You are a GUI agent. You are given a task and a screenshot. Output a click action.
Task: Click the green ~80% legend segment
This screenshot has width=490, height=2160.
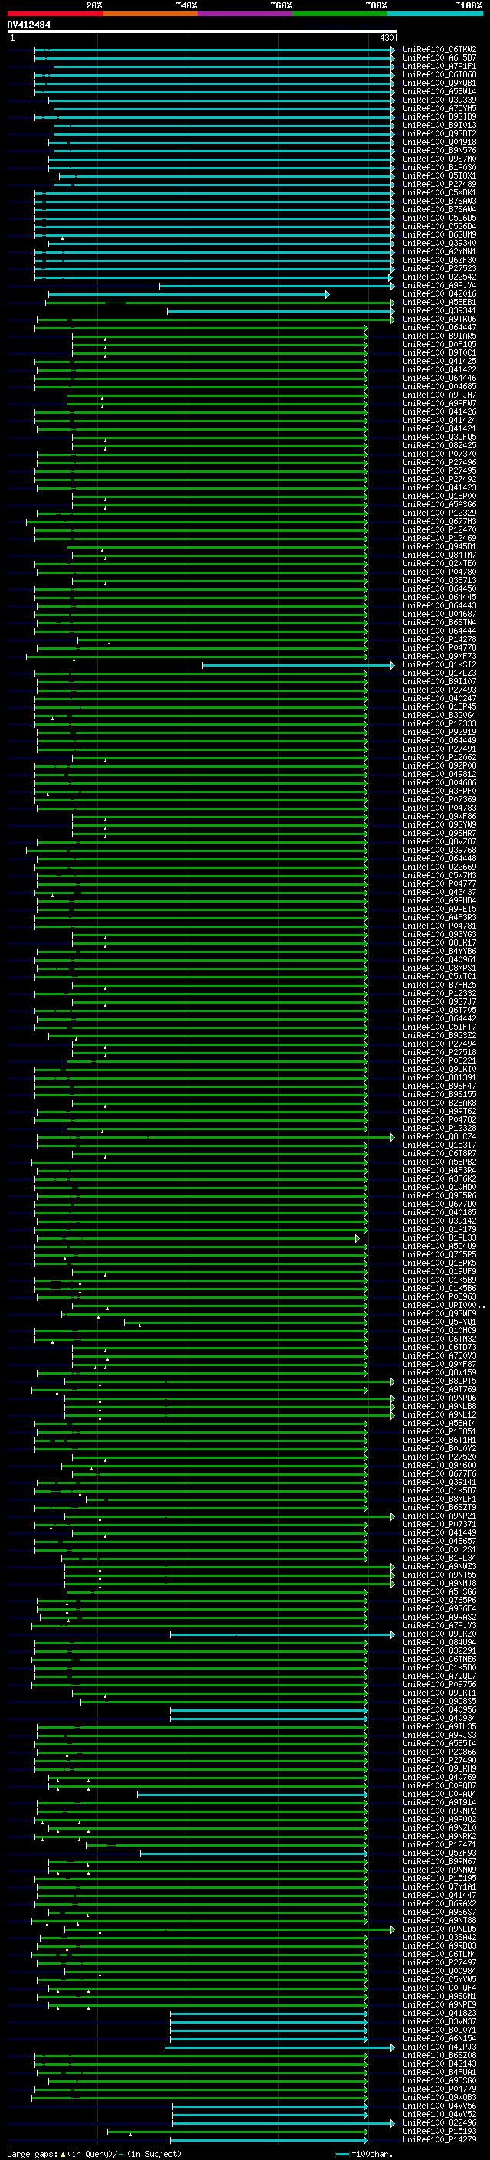click(340, 14)
